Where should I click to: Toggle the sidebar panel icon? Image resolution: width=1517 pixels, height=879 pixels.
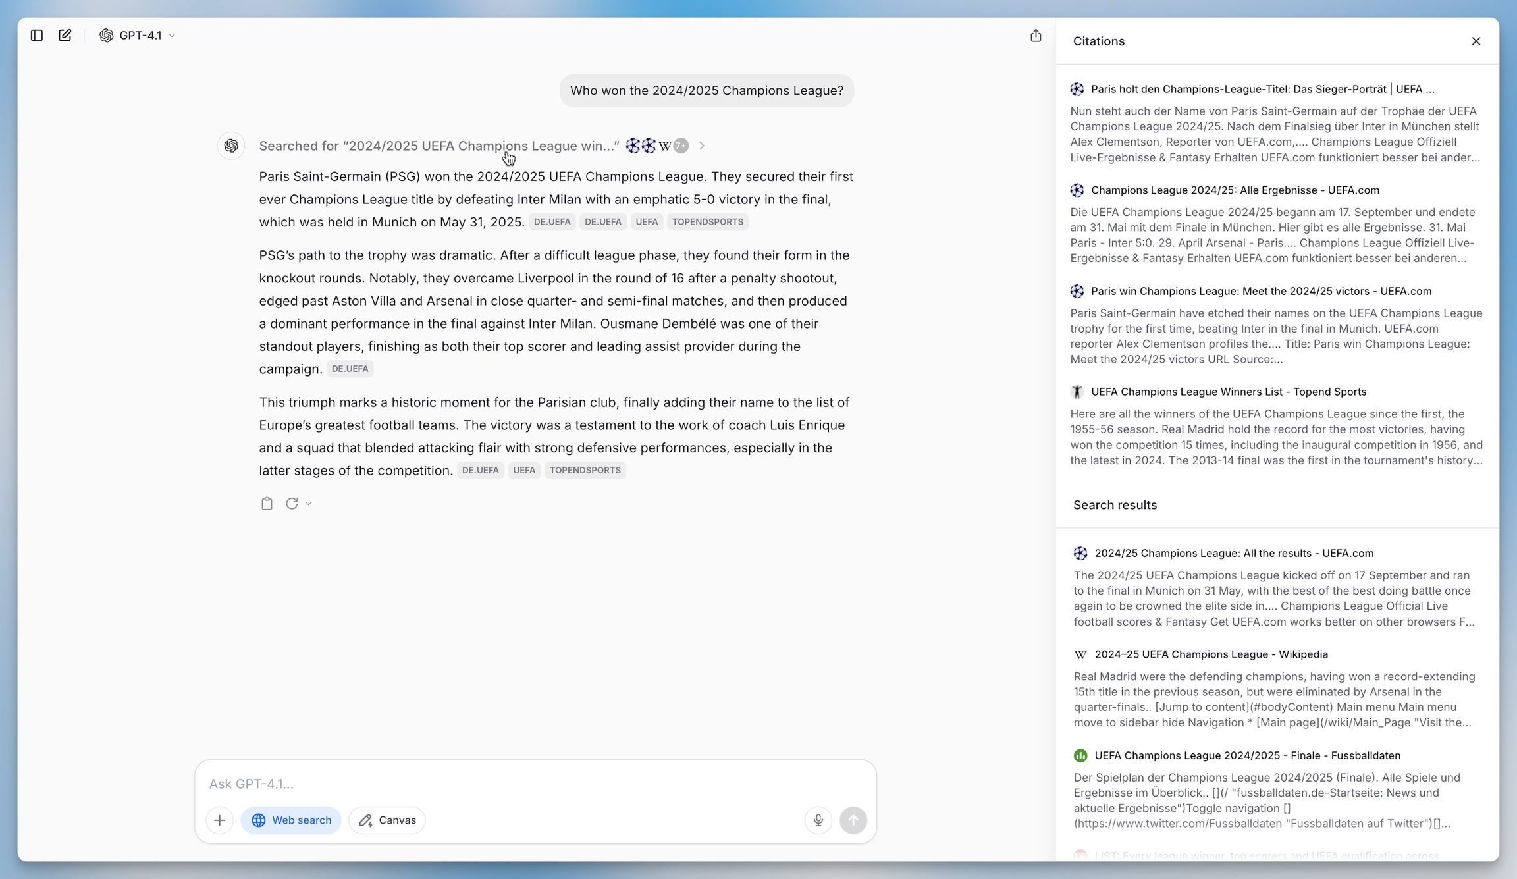click(x=37, y=36)
